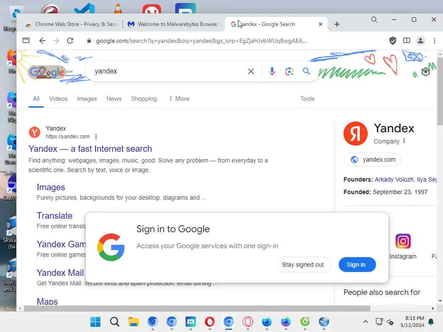443x332 pixels.
Task: Click the address bar URL
Action: (201, 41)
